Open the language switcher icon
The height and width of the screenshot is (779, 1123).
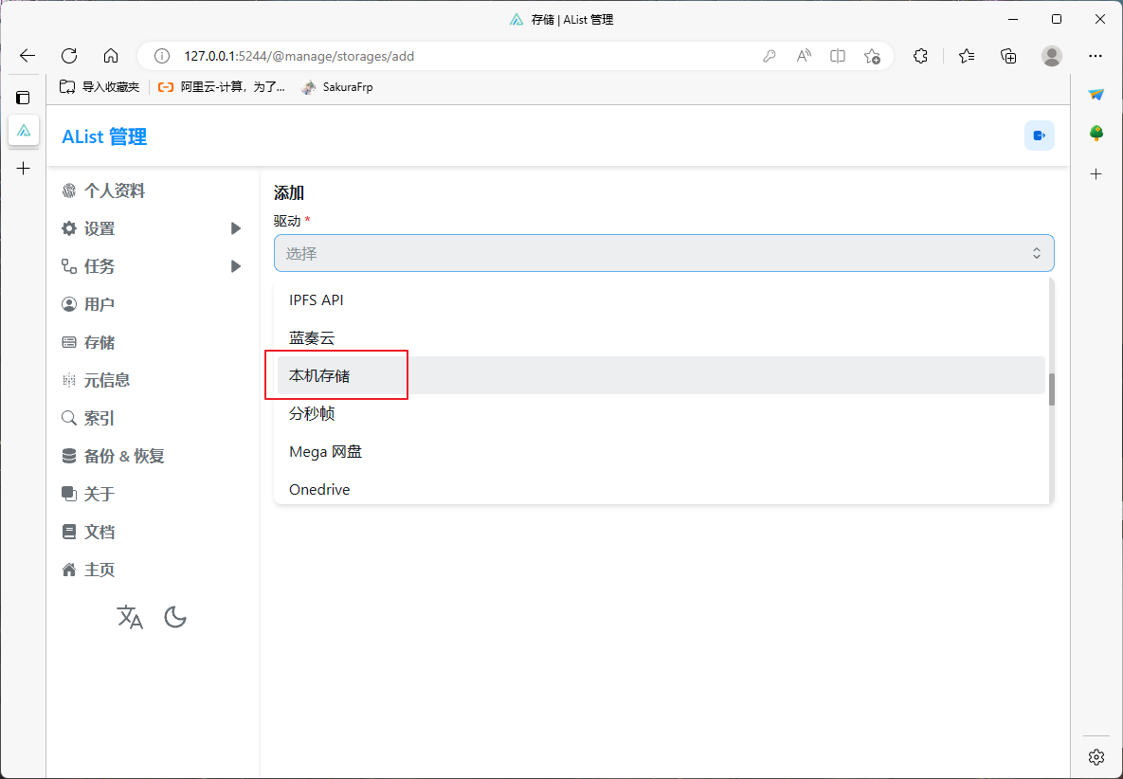tap(130, 618)
